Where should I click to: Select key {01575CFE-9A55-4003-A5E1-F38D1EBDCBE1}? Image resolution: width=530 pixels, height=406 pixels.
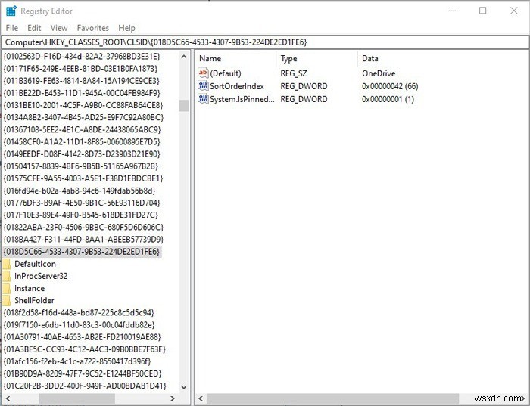[x=83, y=178]
